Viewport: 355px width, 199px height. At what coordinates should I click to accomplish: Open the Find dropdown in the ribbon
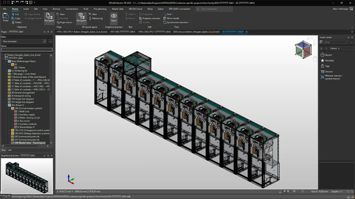pos(169,14)
